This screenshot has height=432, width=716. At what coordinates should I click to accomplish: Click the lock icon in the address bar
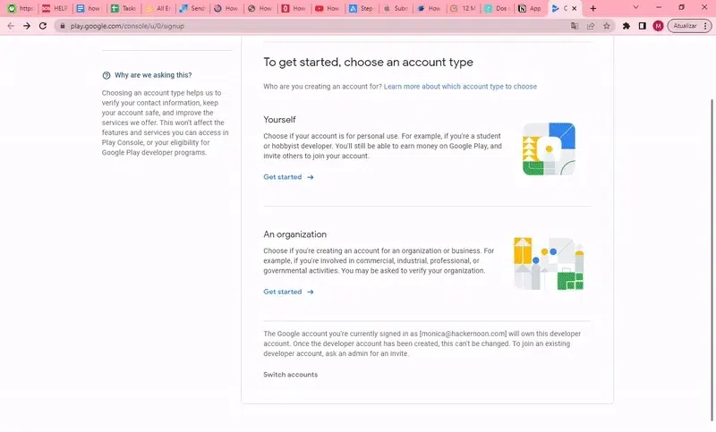[x=63, y=26]
